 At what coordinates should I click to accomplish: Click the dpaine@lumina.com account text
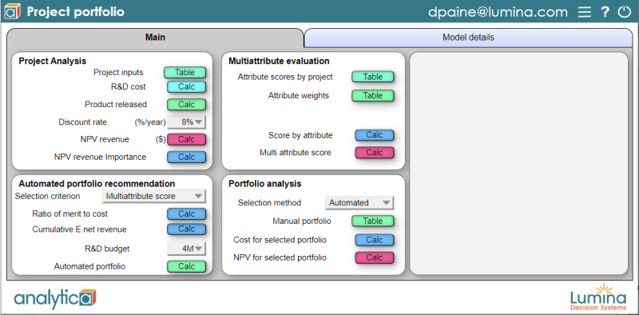(x=498, y=12)
